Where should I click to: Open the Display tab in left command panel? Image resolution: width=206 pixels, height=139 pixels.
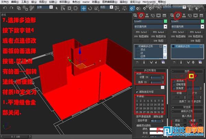(x=158, y=16)
